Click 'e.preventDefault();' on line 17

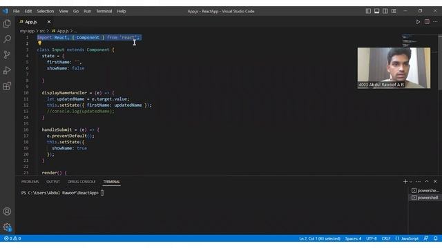click(x=70, y=136)
